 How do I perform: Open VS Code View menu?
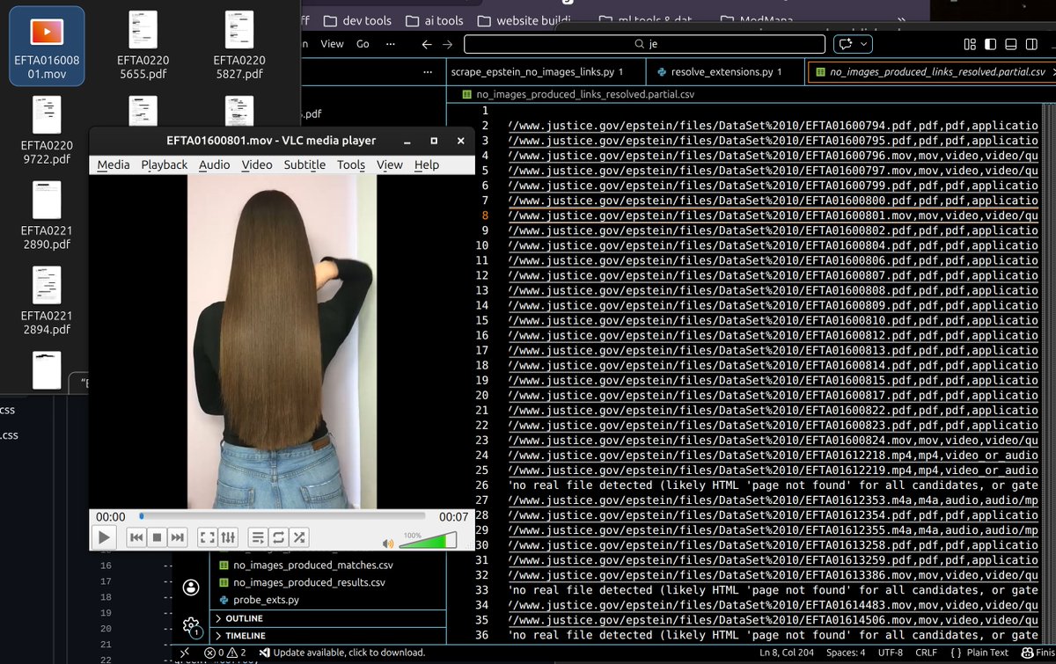pos(333,44)
